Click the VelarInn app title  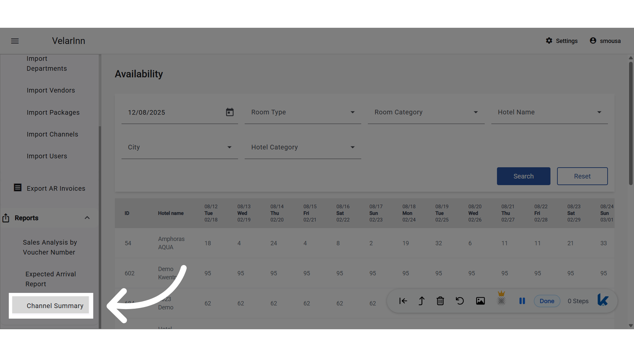point(69,41)
